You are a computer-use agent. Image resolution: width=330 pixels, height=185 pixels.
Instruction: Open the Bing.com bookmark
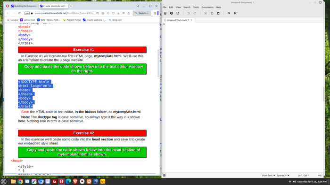coord(115,20)
